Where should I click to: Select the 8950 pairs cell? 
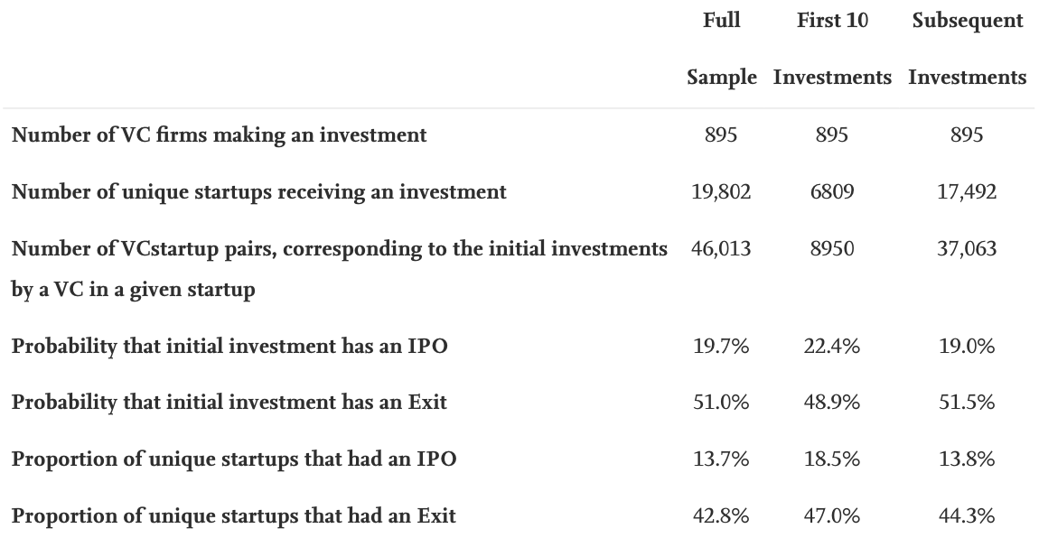point(832,249)
